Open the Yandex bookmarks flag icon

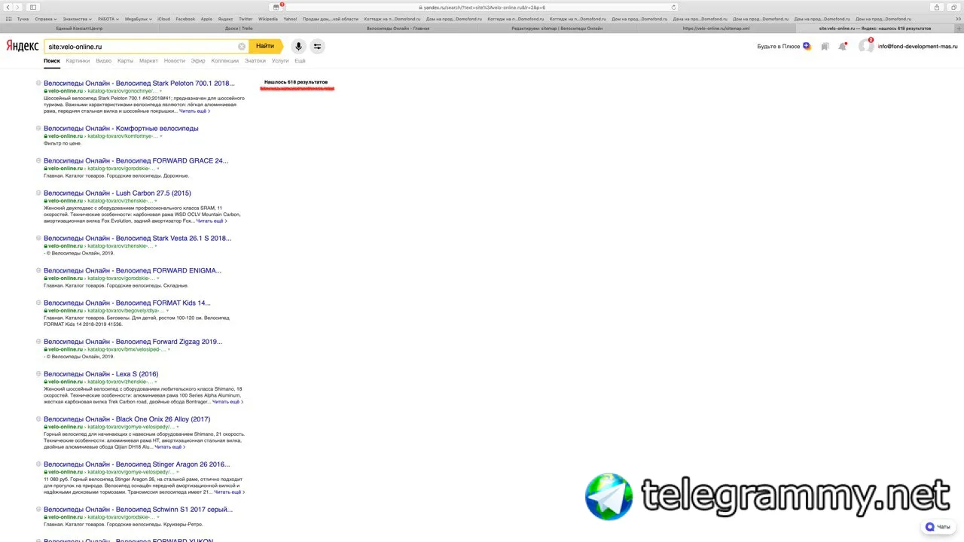pyautogui.click(x=825, y=47)
